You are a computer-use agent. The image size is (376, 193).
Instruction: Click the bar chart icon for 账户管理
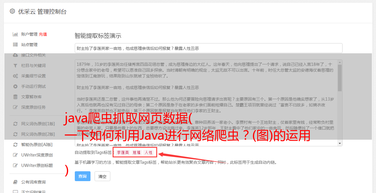click(15, 34)
